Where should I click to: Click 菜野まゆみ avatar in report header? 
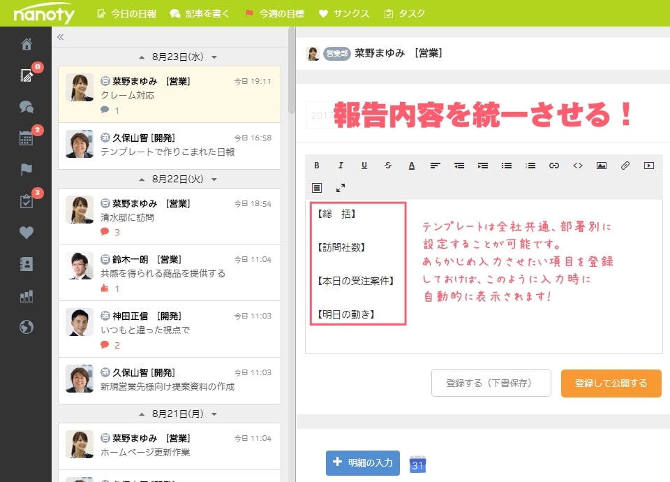point(313,54)
